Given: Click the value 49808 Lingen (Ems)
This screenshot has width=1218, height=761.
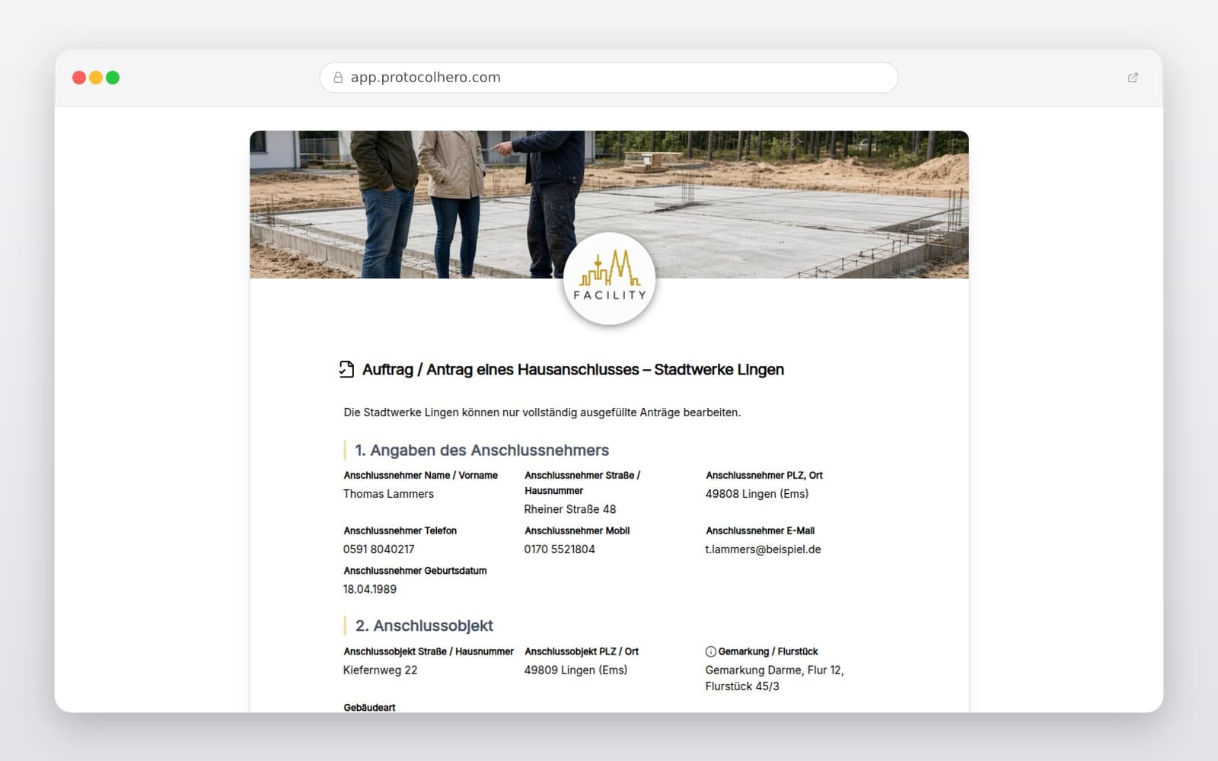Looking at the screenshot, I should tap(757, 494).
